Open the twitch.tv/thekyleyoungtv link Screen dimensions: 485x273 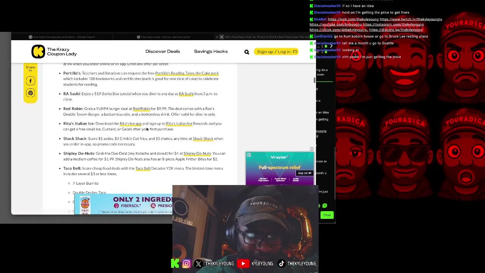click(411, 19)
